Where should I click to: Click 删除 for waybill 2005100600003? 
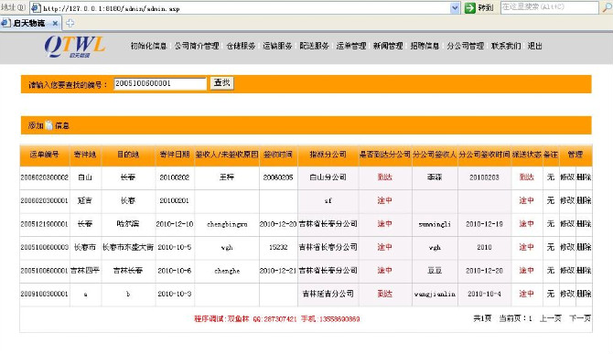pos(584,247)
